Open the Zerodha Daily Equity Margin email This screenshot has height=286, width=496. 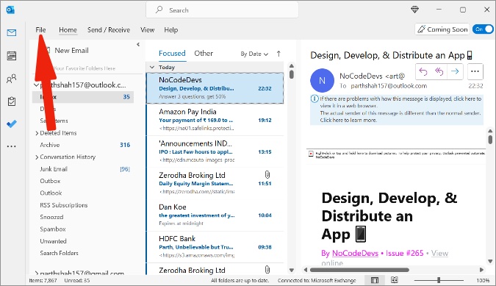(x=215, y=183)
